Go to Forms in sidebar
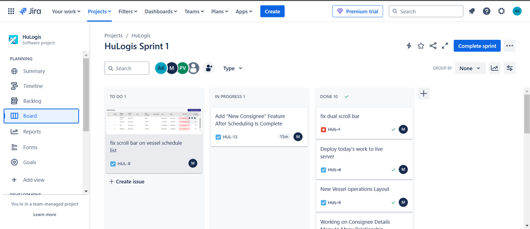Screen dimensions: 530x229 coord(41,147)
